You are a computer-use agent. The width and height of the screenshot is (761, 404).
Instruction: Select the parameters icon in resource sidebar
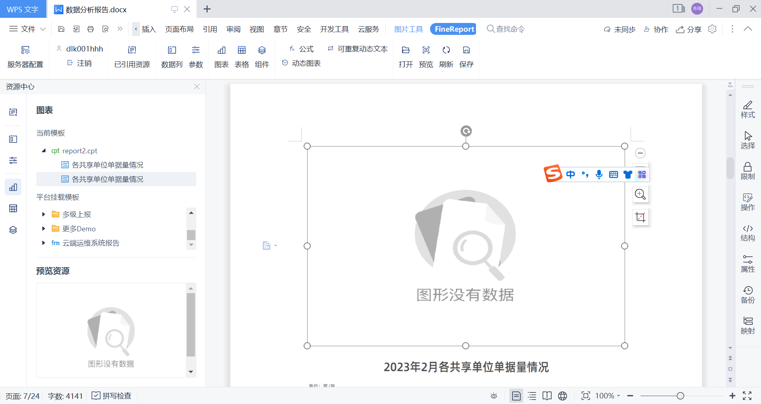click(x=13, y=160)
